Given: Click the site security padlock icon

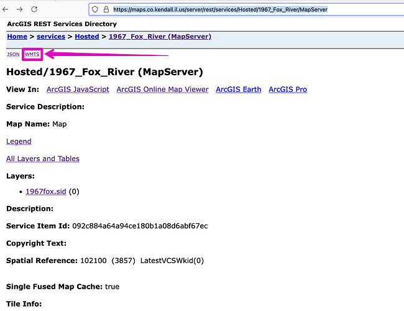Looking at the screenshot, I should click(106, 9).
